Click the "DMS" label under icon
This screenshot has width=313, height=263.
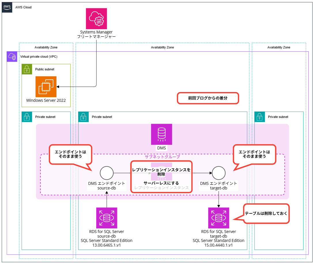point(161,148)
